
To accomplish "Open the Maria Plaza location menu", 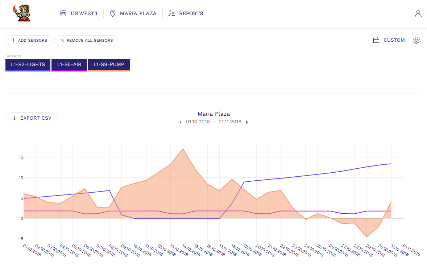I will point(138,13).
